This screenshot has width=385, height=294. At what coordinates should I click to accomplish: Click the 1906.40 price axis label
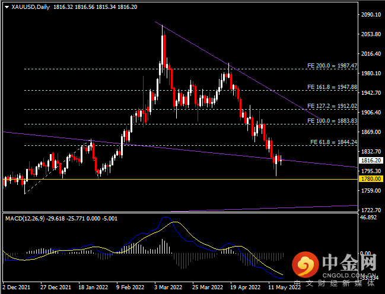tap(371, 113)
